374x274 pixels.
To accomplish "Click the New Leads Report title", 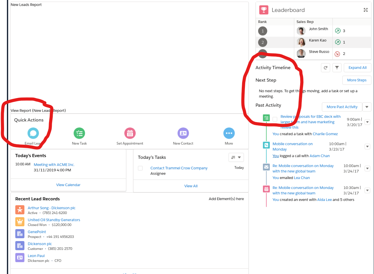I will tap(26, 4).
